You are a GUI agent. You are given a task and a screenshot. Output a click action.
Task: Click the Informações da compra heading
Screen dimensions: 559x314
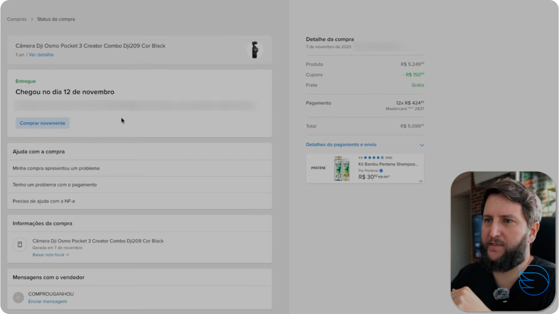[42, 223]
